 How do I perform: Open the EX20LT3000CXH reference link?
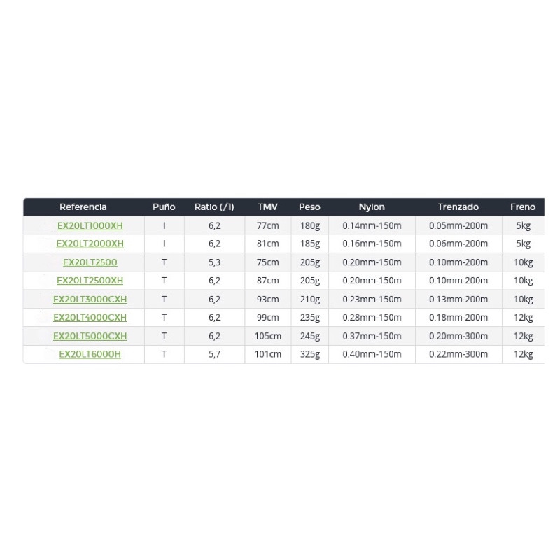90,300
